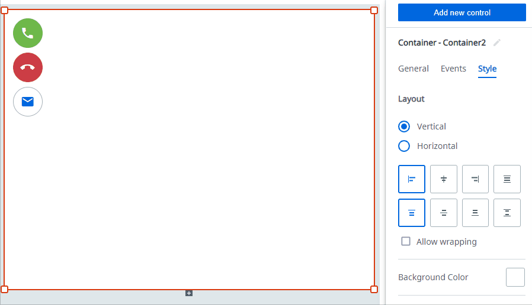The width and height of the screenshot is (532, 305).
Task: Select the Vertical layout radio button
Action: click(x=404, y=126)
